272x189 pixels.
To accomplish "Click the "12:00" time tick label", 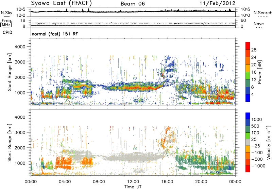I will click(133, 182).
